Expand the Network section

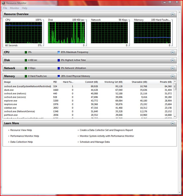[x=172, y=68]
